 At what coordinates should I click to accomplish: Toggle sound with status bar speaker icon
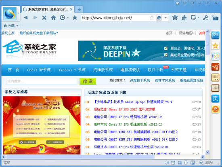(167, 163)
